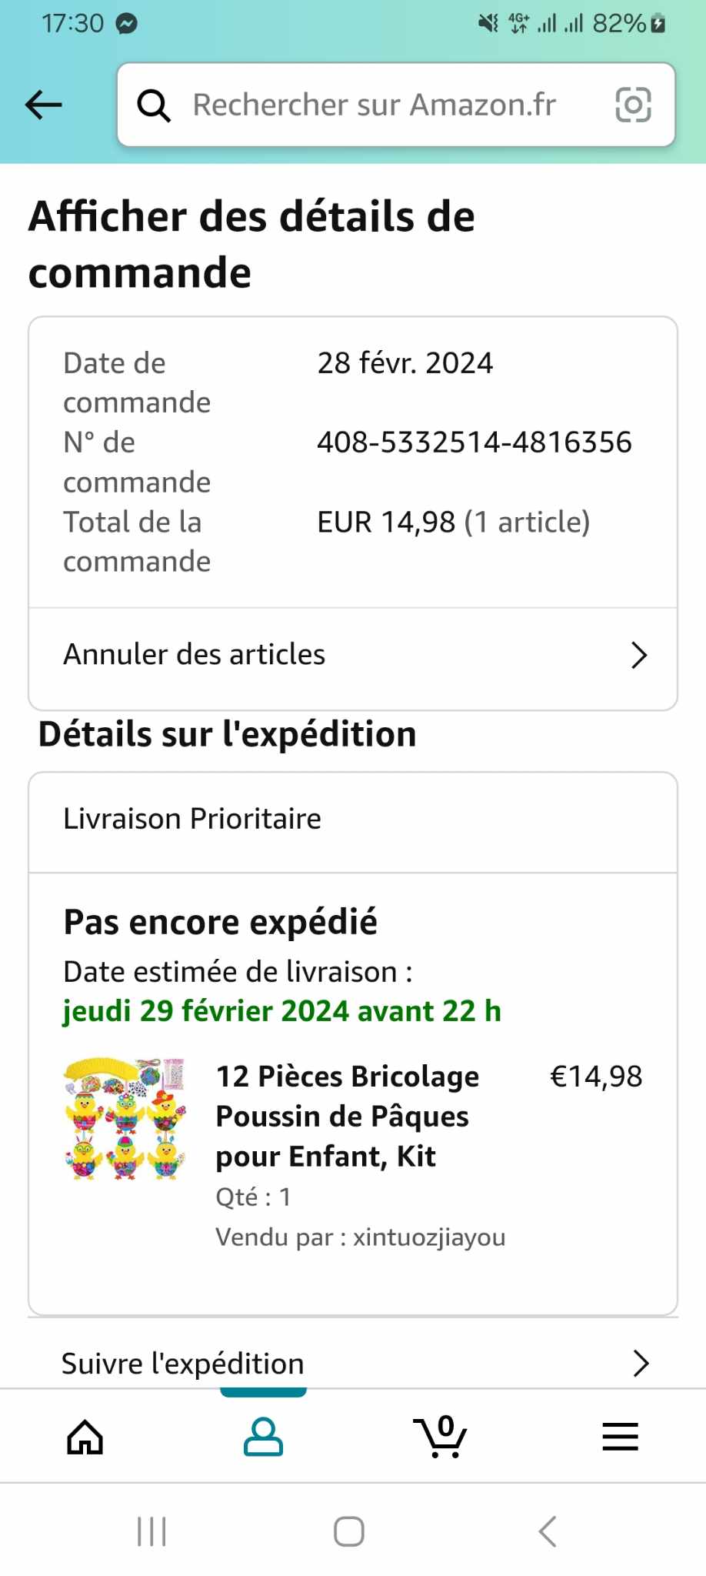Focus the Rechercher sur Amazon.fr field

pyautogui.click(x=375, y=105)
